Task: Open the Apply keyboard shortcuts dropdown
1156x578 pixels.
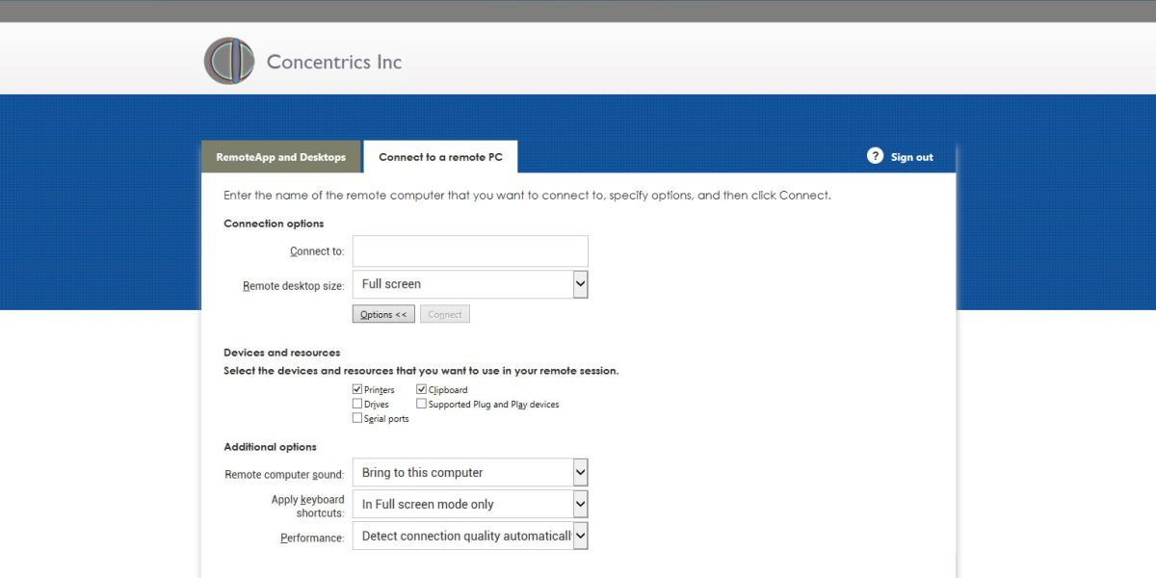Action: click(470, 504)
